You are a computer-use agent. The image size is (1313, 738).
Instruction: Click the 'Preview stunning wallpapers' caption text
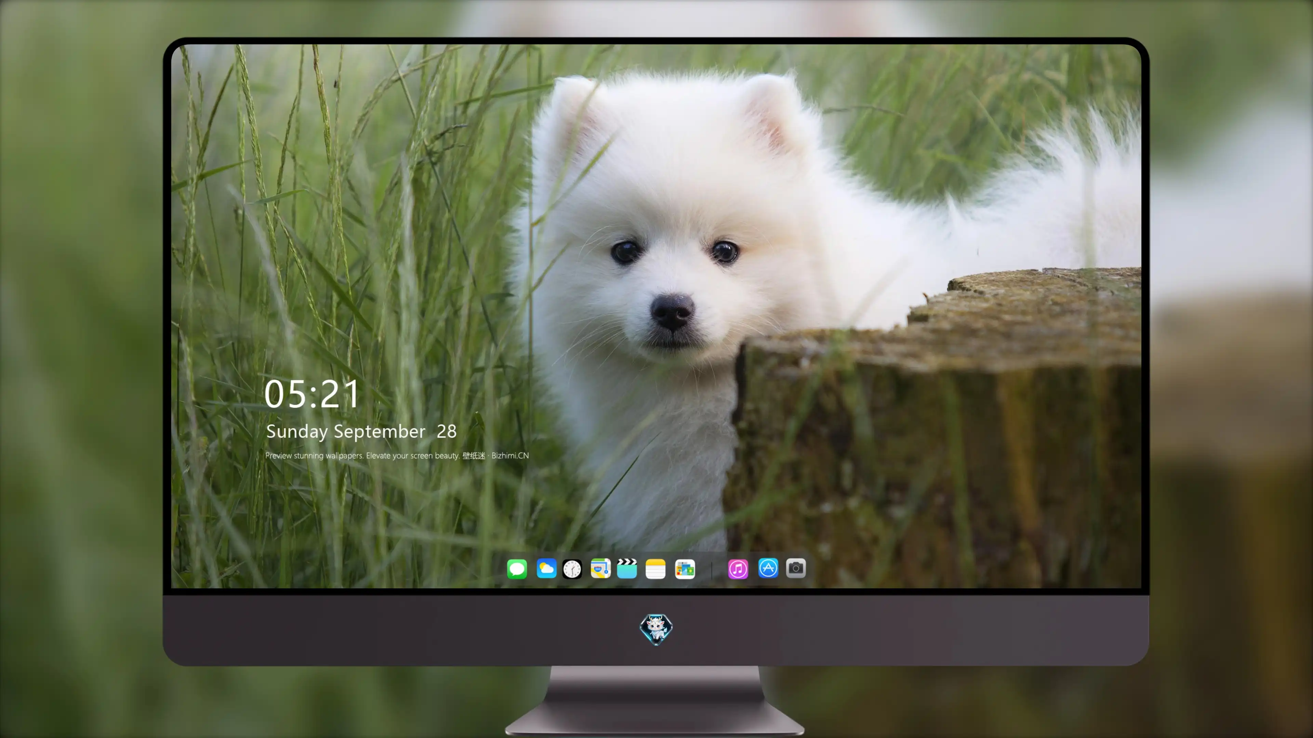point(397,455)
